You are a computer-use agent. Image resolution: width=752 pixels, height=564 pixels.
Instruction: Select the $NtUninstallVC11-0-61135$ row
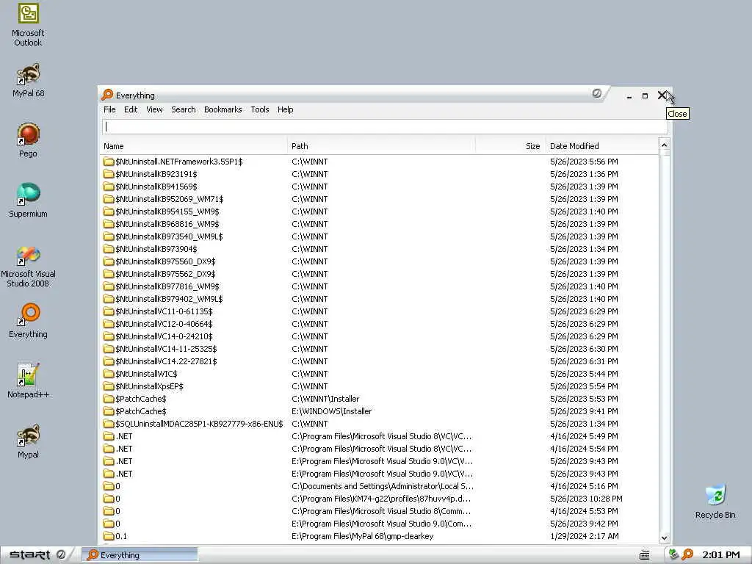380,311
